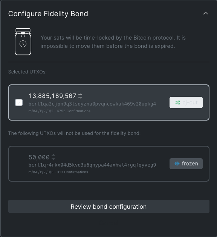Click the Configure Fidelity Bond title
The height and width of the screenshot is (237, 217).
[x=48, y=14]
